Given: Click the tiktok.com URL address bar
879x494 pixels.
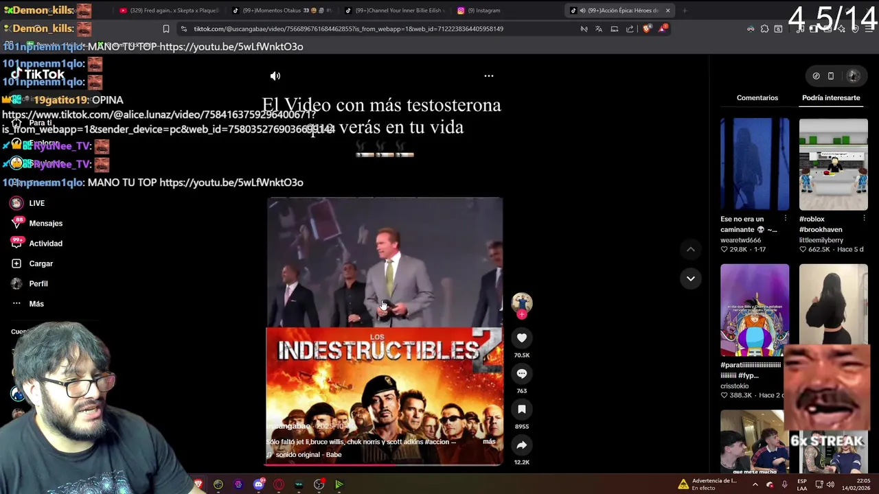Looking at the screenshot, I should pyautogui.click(x=348, y=29).
